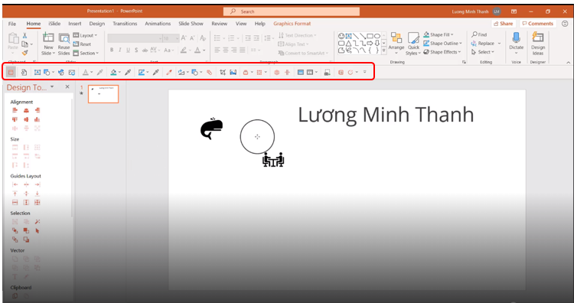Click the font name input box
This screenshot has height=303, width=577.
135,38
